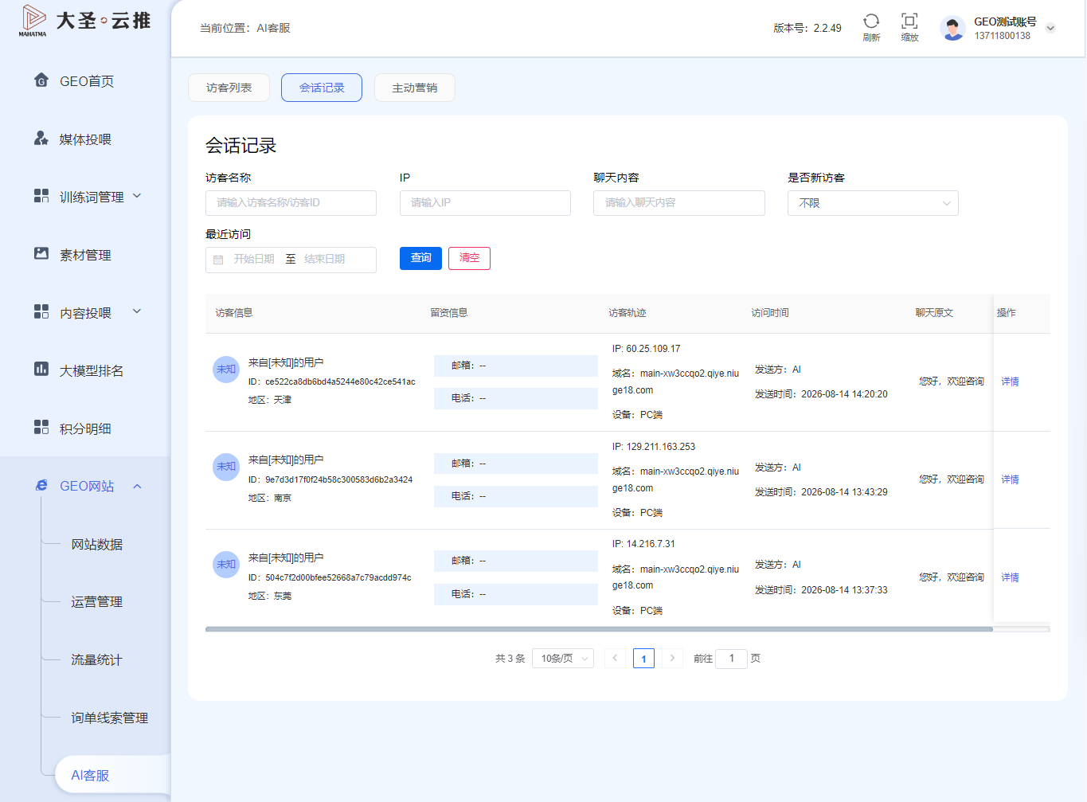Click 共 3 条 total count

click(x=510, y=659)
